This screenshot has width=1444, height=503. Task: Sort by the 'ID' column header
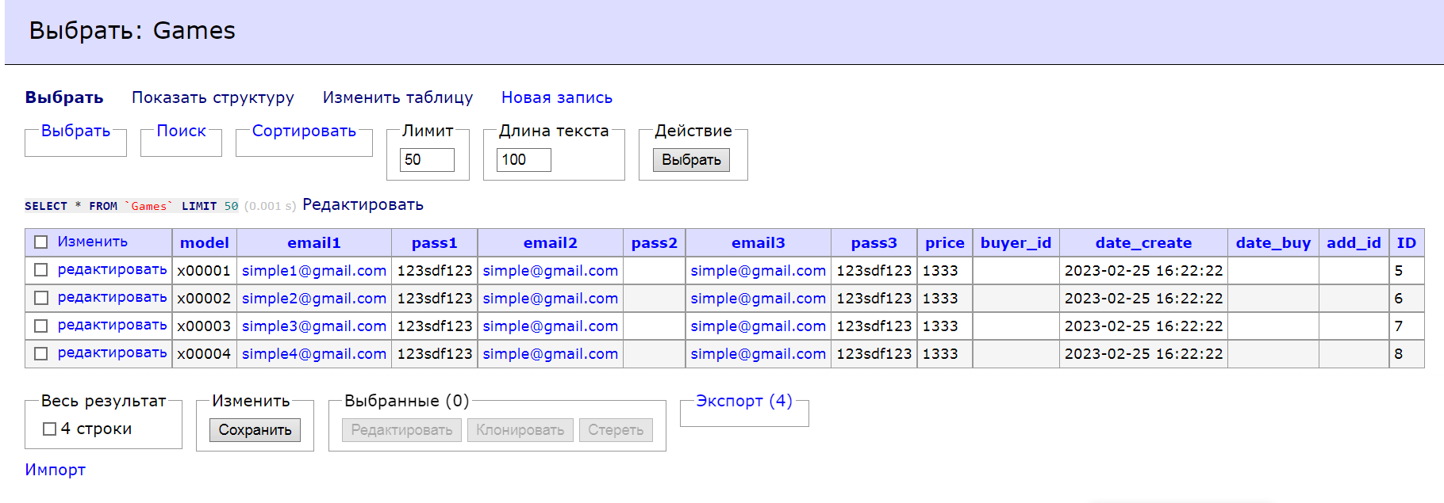1406,242
